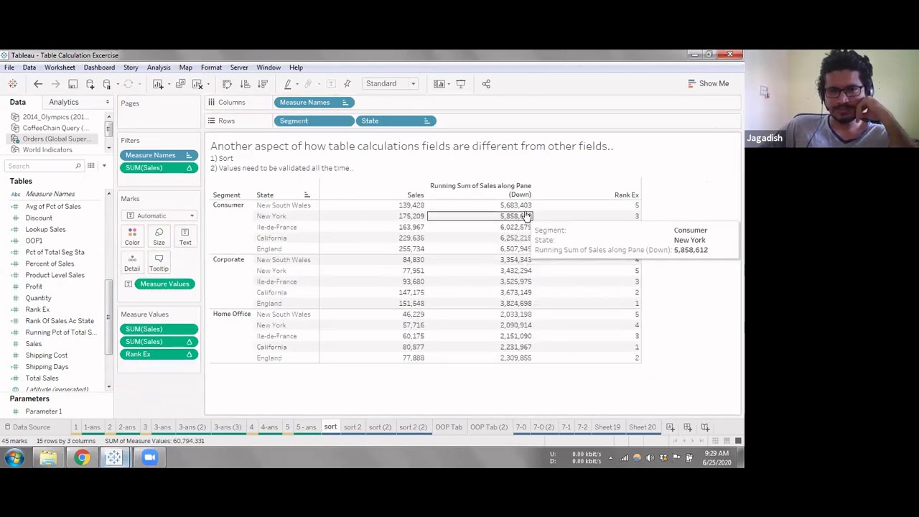Click New Story icon at tab bar
The height and width of the screenshot is (517, 919).
click(x=705, y=427)
